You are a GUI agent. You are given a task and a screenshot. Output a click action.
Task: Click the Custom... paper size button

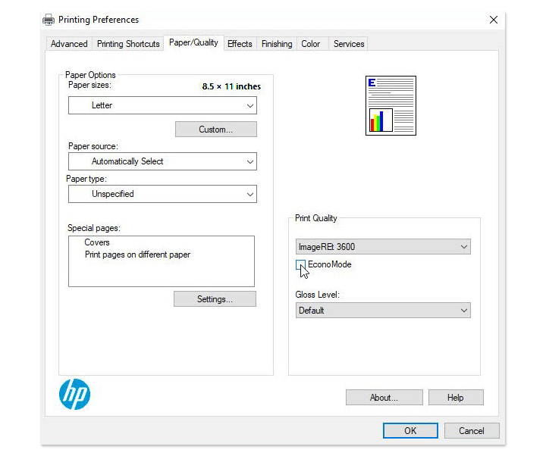[215, 130]
